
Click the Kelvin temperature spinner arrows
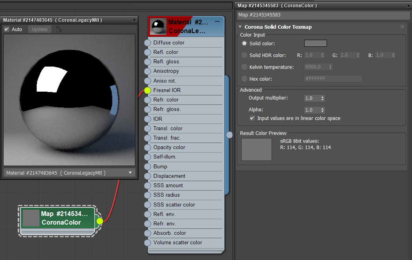[x=331, y=67]
